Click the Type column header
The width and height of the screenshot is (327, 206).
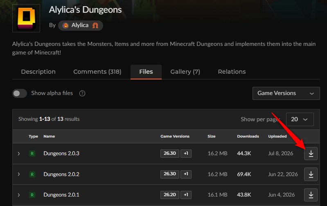(x=34, y=136)
